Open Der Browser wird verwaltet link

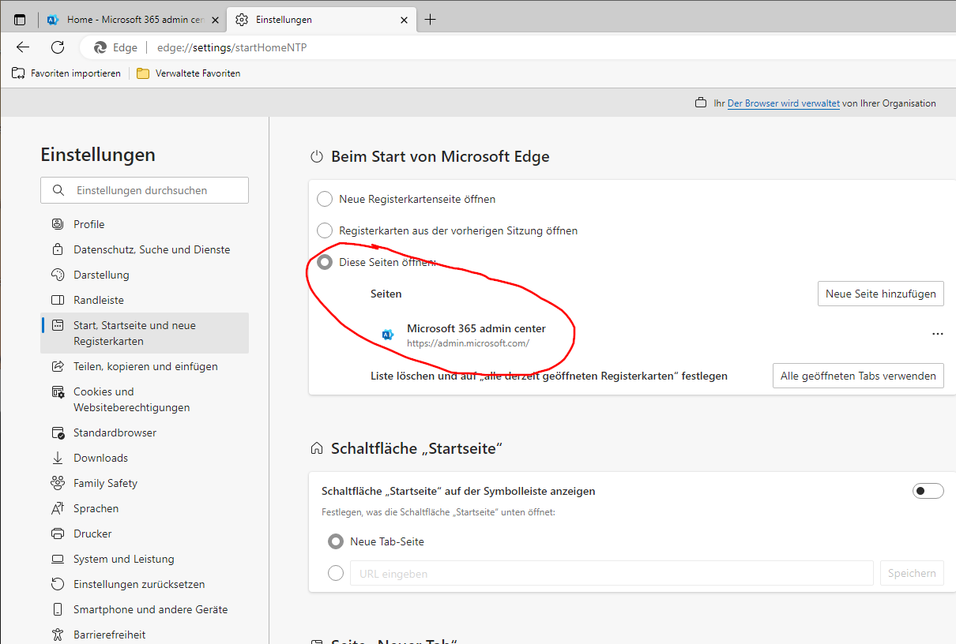[x=784, y=103]
